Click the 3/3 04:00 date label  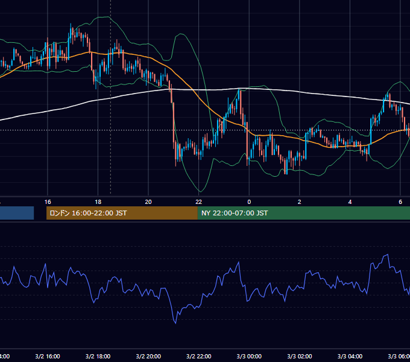pos(350,356)
